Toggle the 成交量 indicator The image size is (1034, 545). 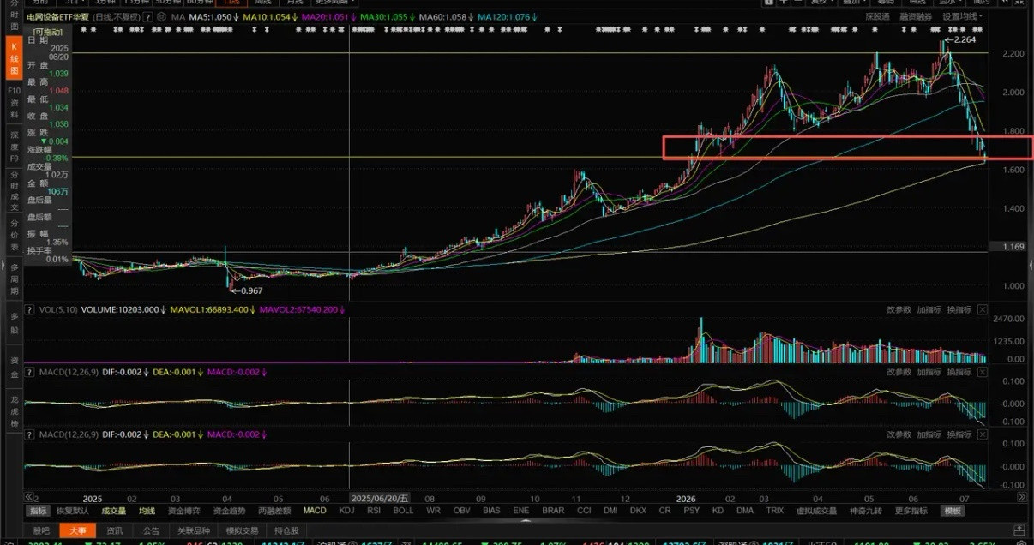click(114, 511)
